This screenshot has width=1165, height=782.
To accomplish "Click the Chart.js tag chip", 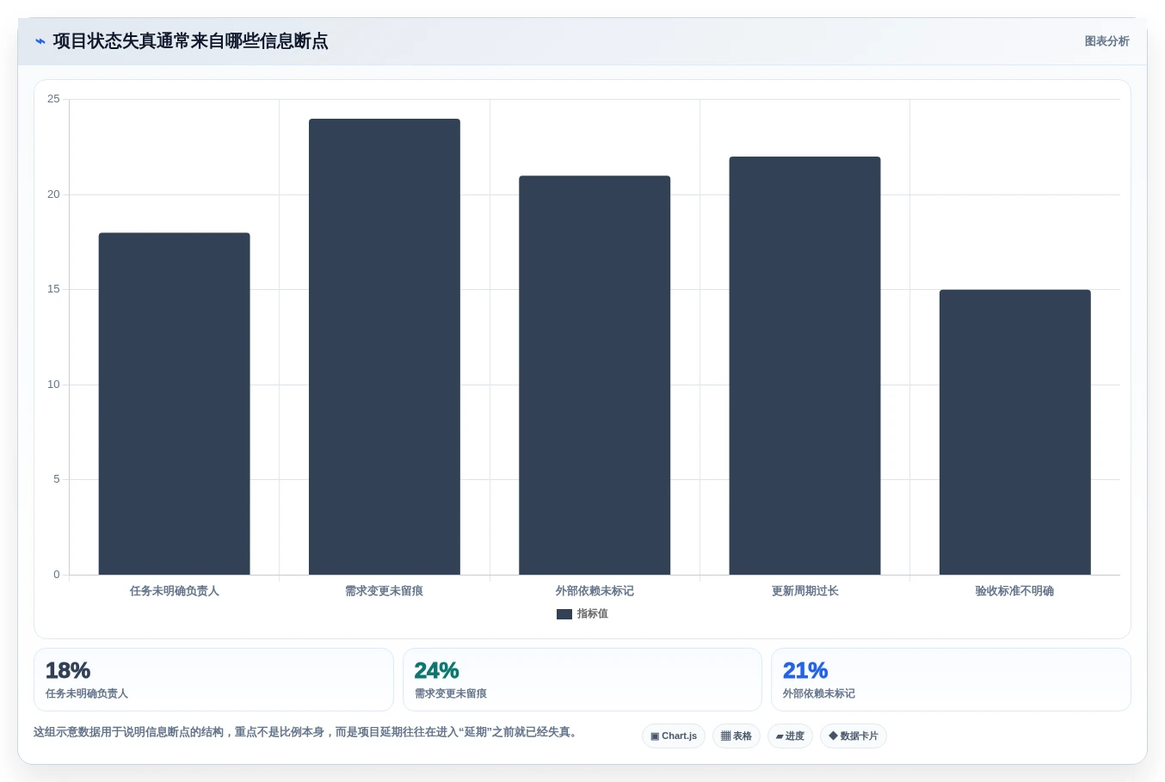I will coord(674,736).
